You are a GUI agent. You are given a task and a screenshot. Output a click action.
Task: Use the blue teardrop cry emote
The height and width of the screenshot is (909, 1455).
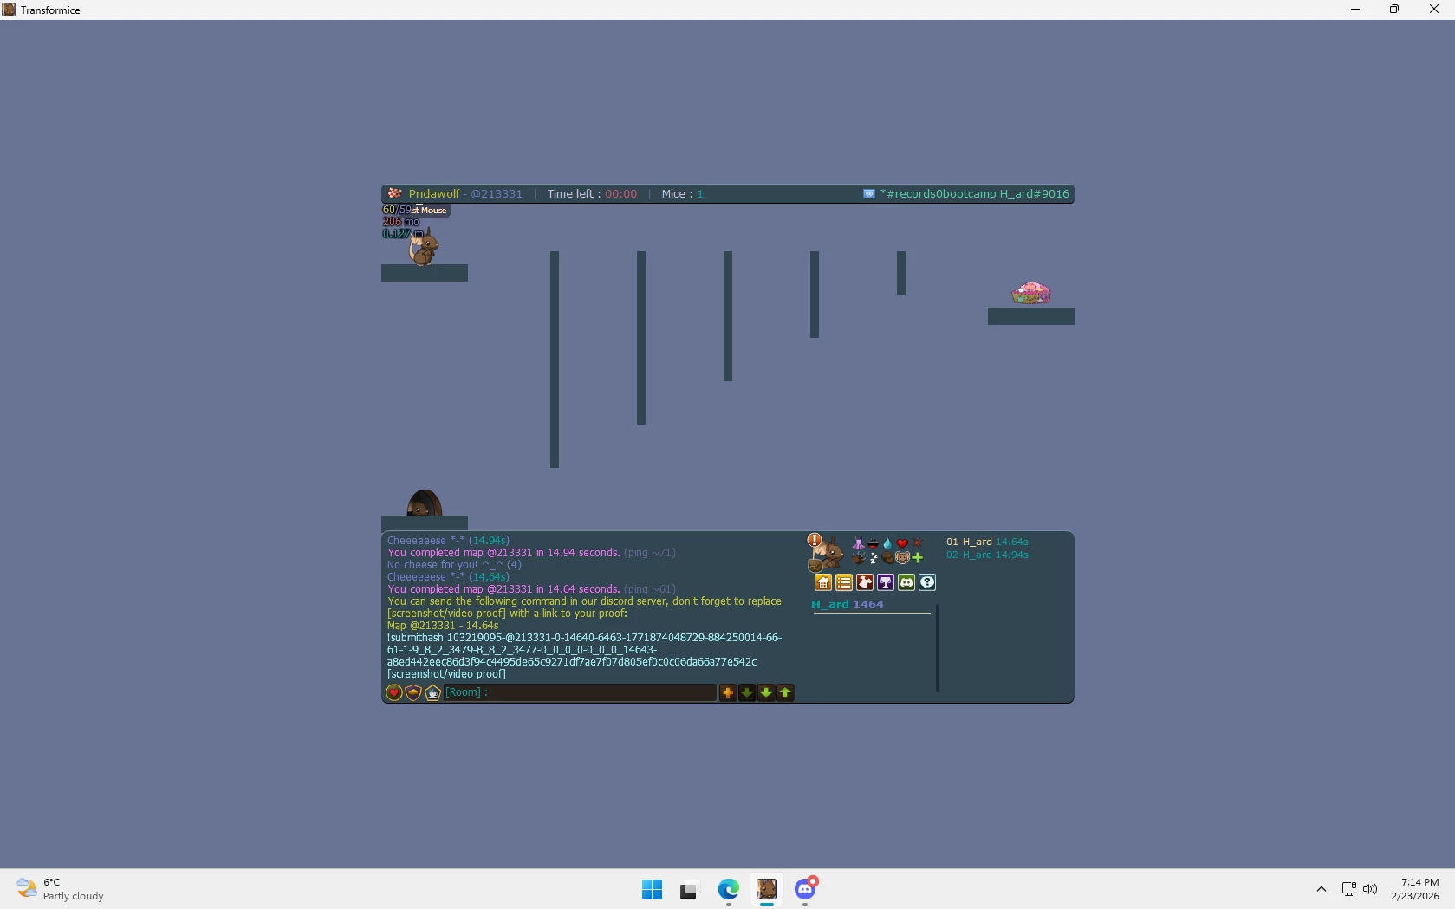887,543
